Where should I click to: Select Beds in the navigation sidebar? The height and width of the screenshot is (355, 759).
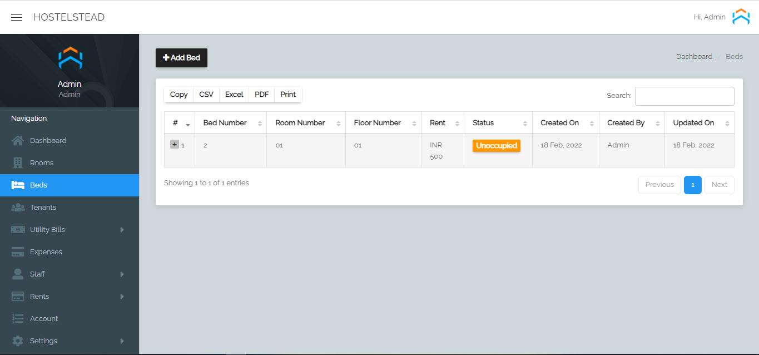pos(38,185)
